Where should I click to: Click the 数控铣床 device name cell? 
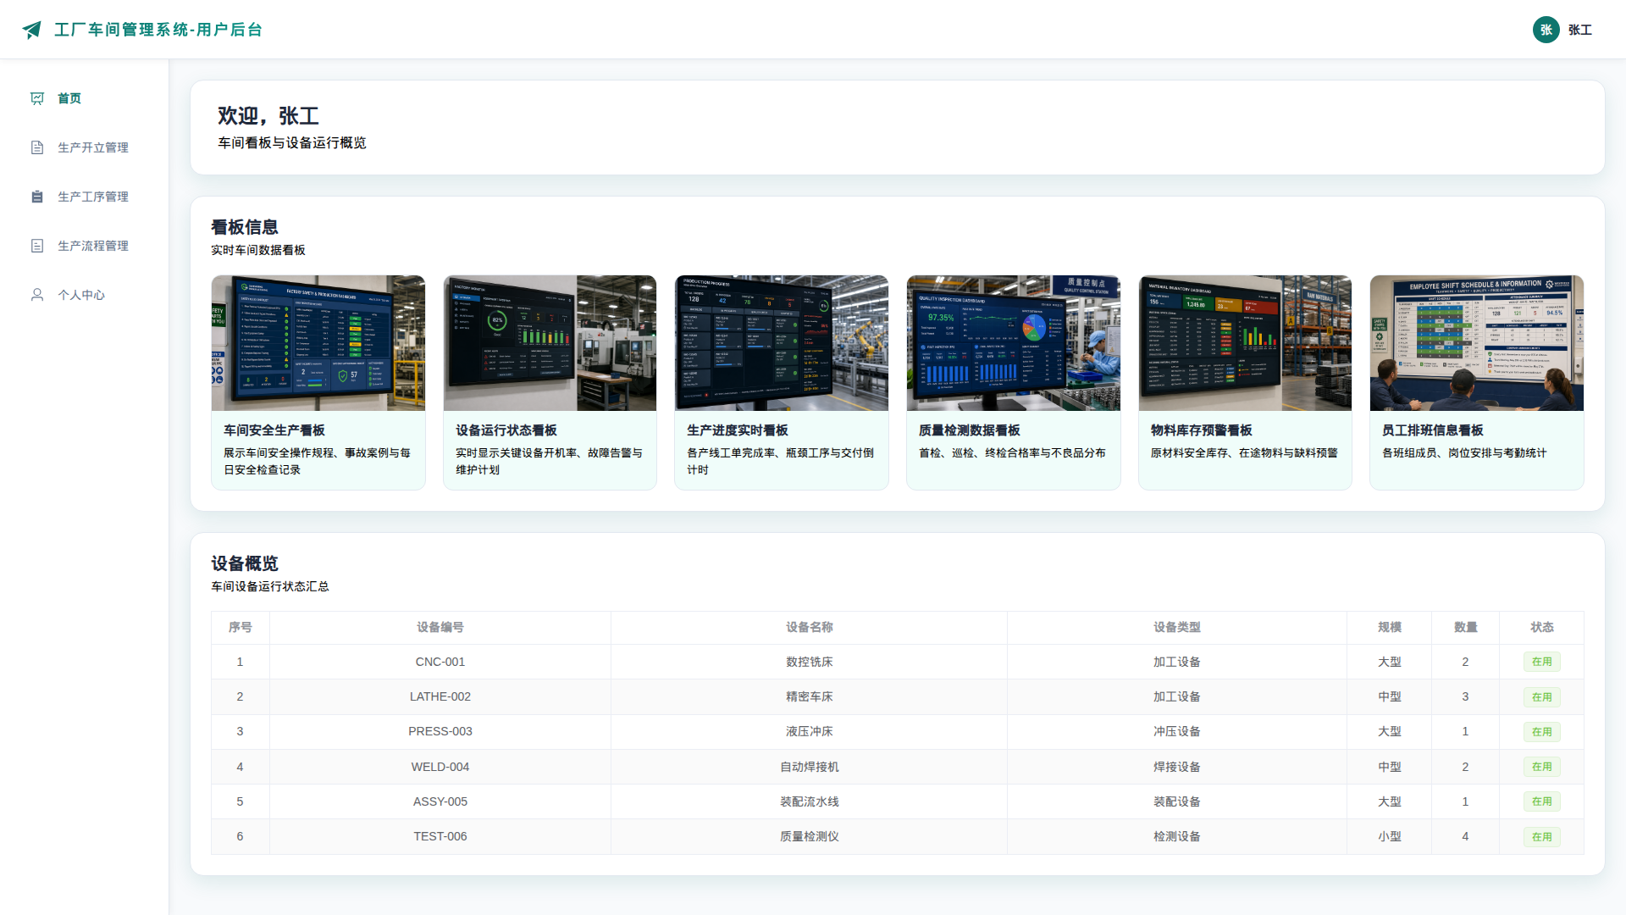coord(810,662)
